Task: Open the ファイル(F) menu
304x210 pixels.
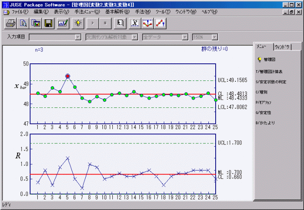Action: pyautogui.click(x=20, y=12)
